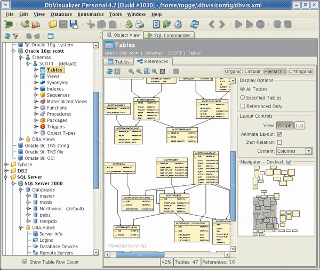320x270 pixels.
Task: Click the blue save-as disk icon
Action: coord(74,24)
